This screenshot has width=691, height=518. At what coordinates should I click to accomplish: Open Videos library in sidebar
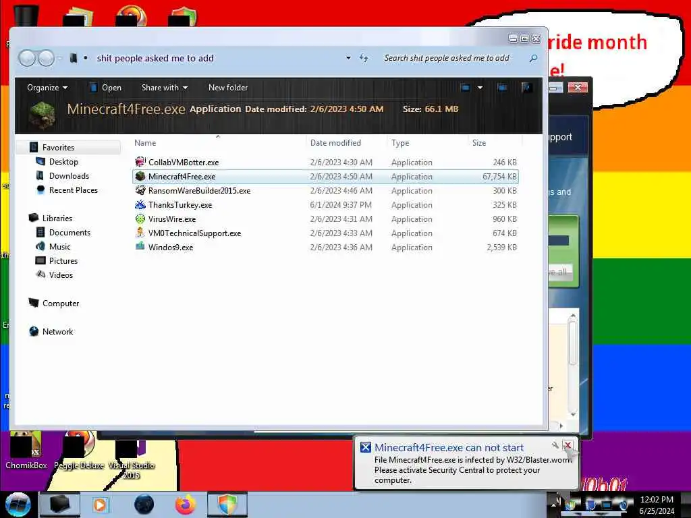61,275
